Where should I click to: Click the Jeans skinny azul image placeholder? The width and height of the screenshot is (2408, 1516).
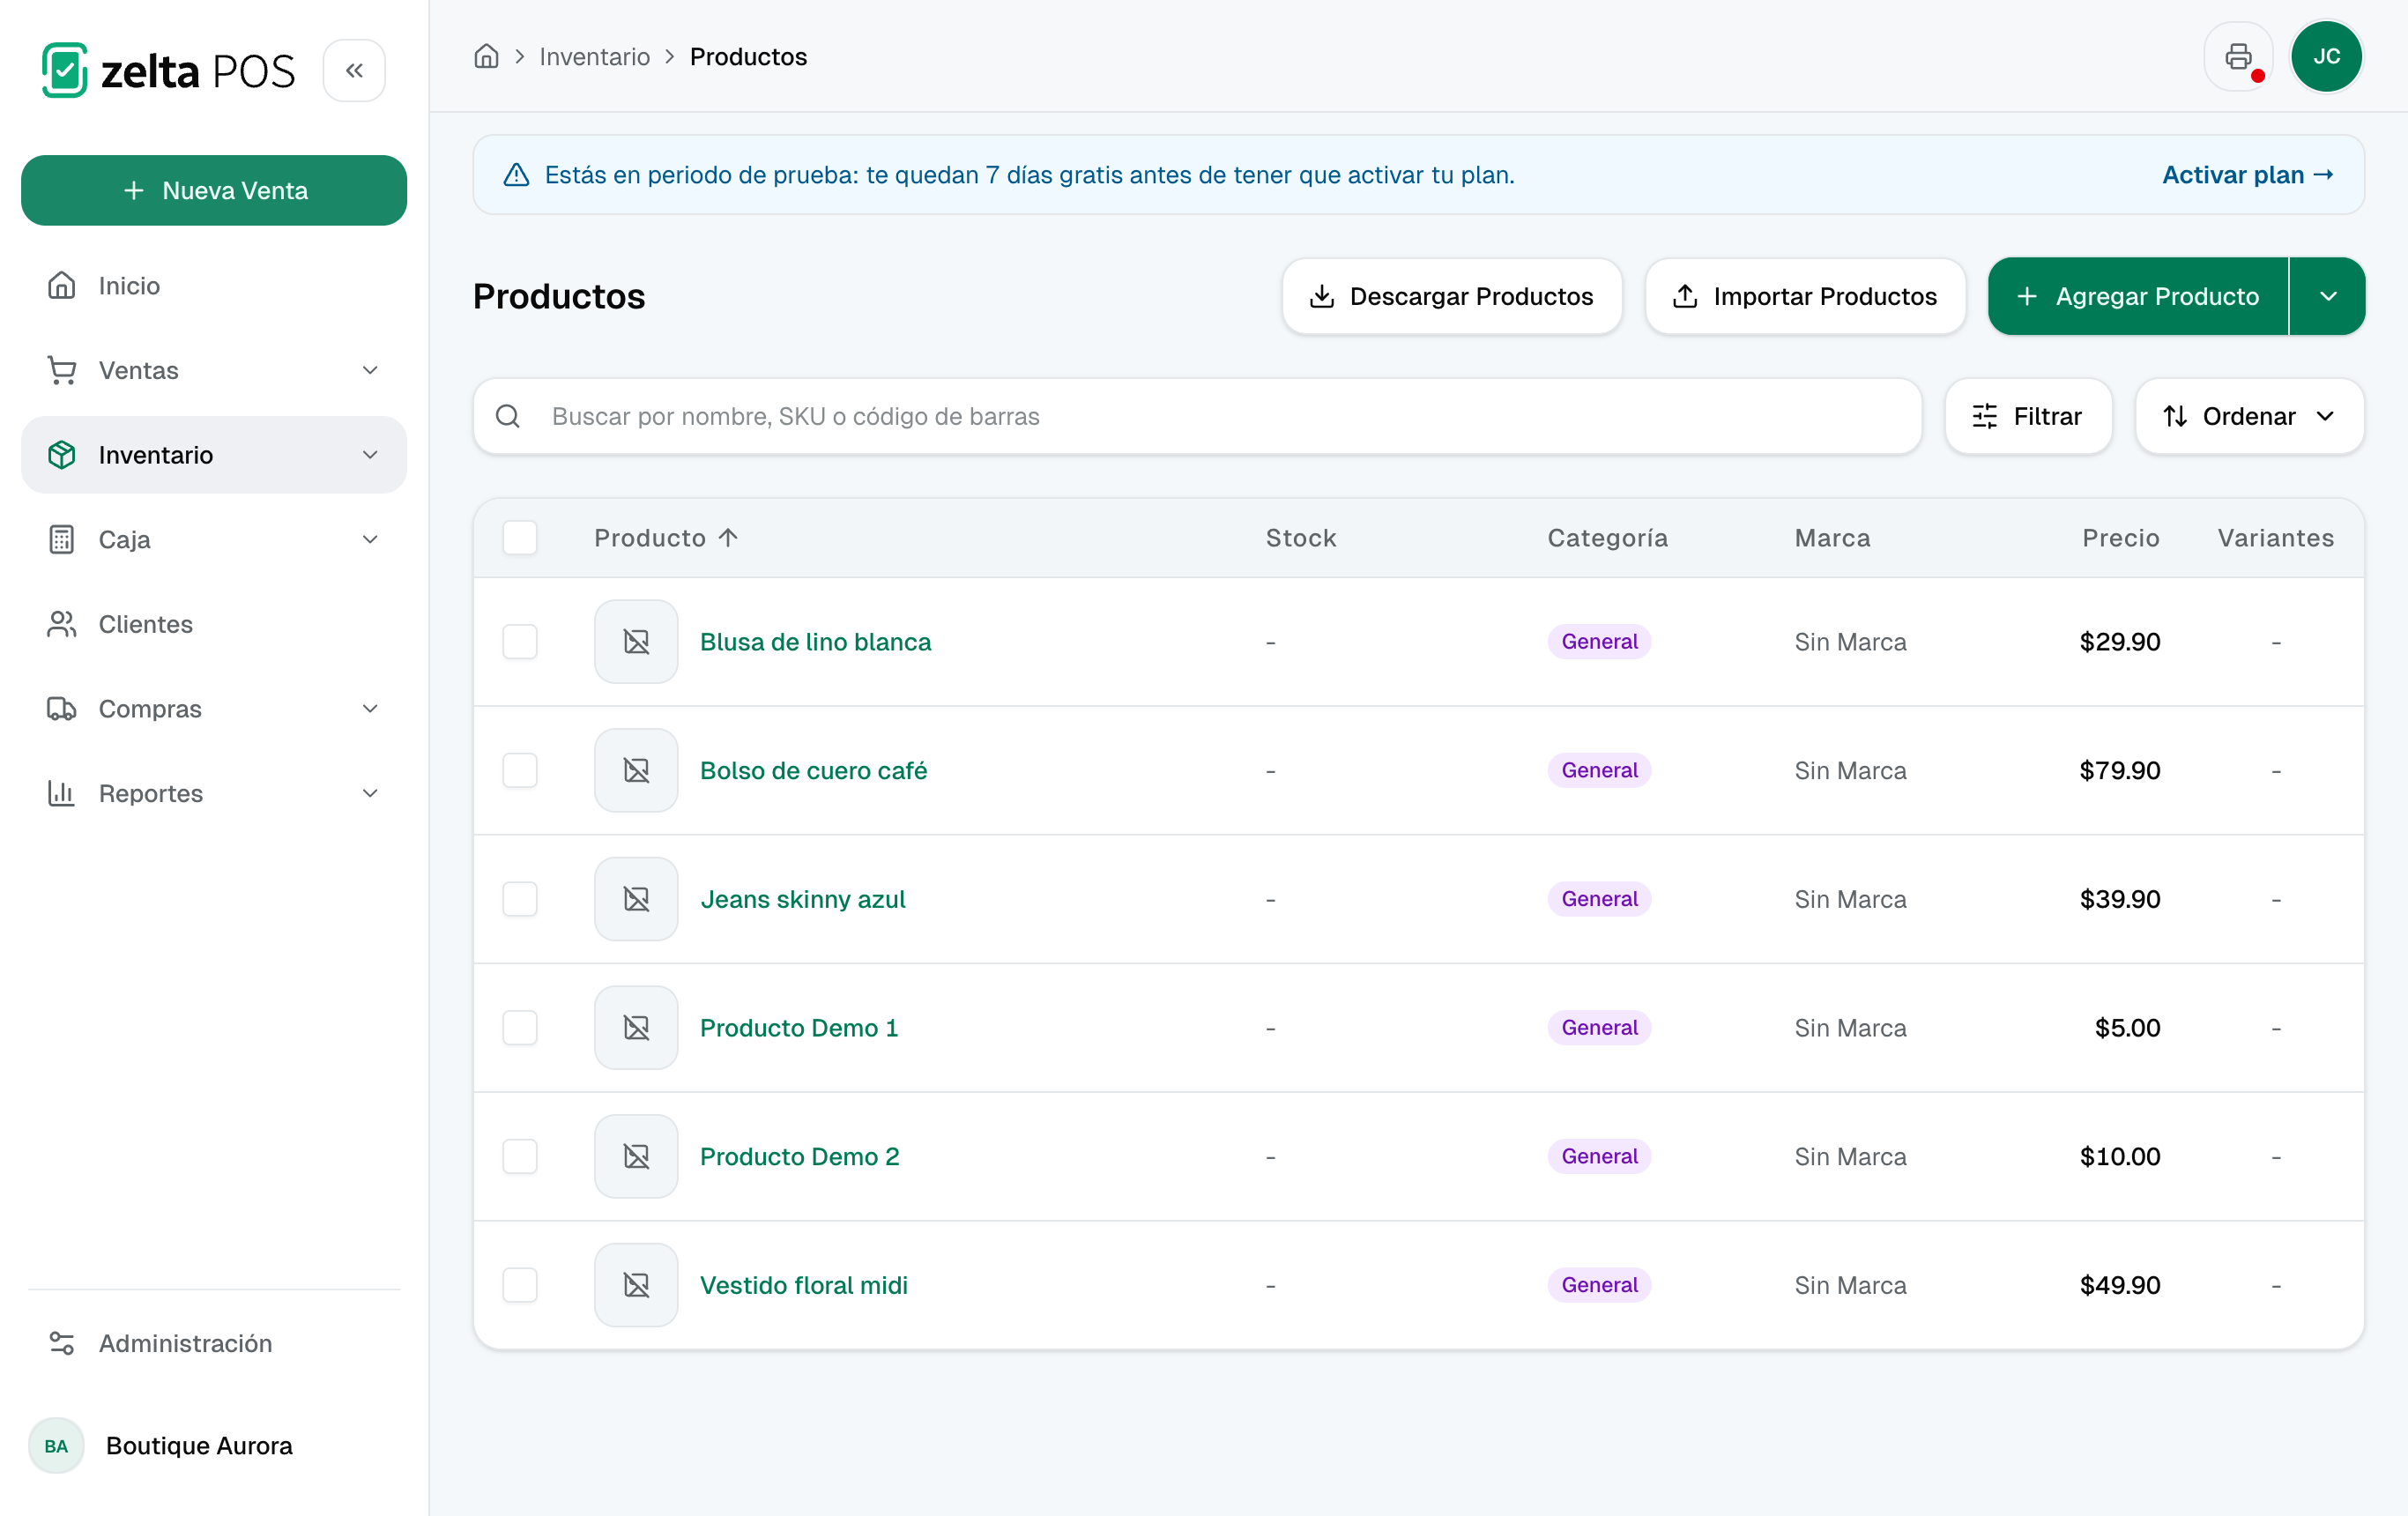click(x=636, y=899)
